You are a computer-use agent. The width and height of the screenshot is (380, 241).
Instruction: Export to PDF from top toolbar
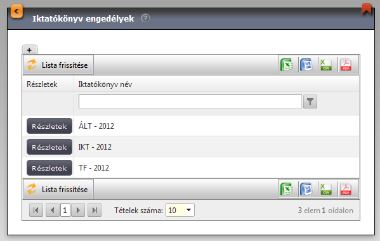coord(346,65)
